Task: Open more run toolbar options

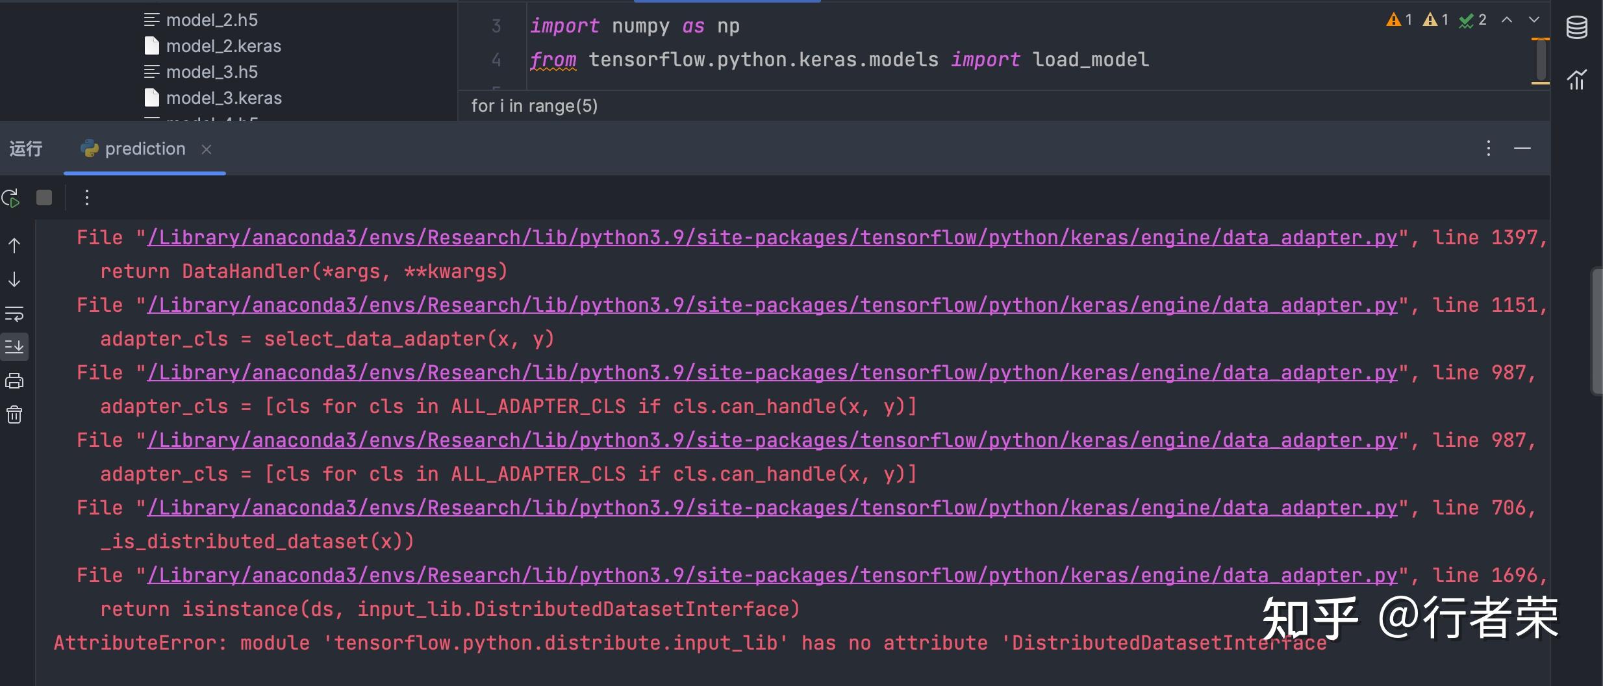Action: point(86,197)
